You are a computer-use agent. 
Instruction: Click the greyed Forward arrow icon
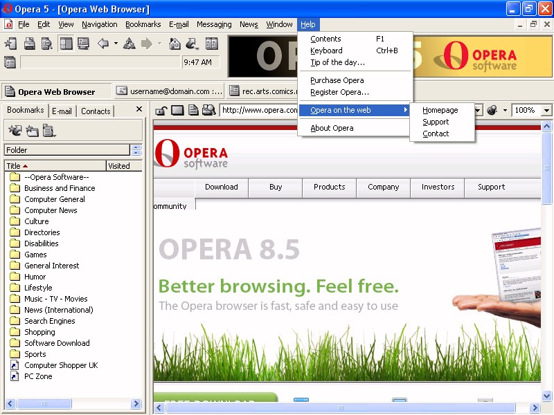tap(147, 44)
